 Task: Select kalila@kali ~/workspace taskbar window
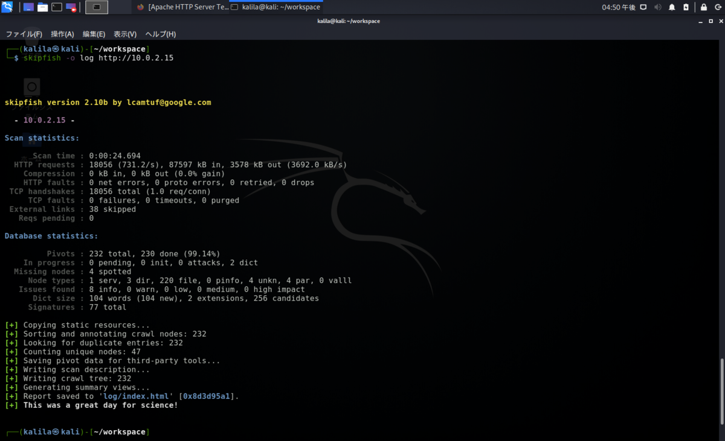point(276,7)
